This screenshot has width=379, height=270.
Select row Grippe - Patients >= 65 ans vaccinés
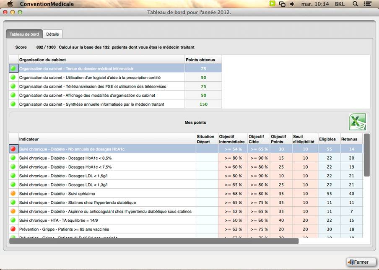(186, 229)
